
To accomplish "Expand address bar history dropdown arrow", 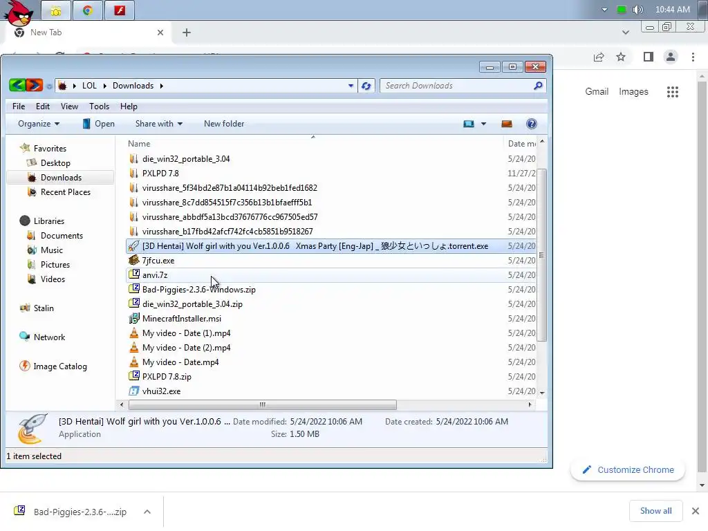I will pyautogui.click(x=351, y=86).
